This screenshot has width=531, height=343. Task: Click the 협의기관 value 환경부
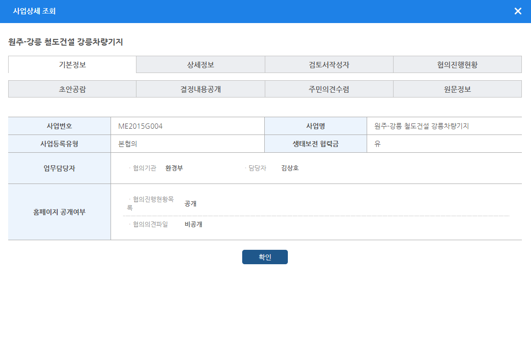coord(174,168)
